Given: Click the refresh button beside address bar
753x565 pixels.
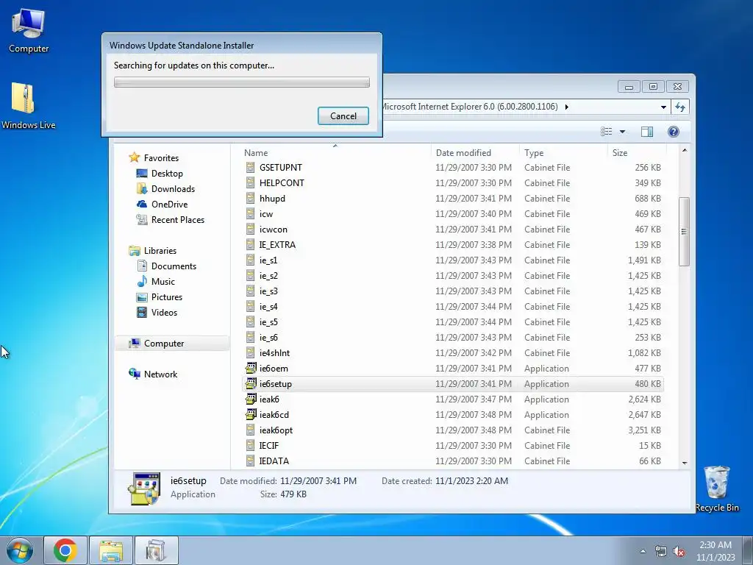Looking at the screenshot, I should click(680, 107).
